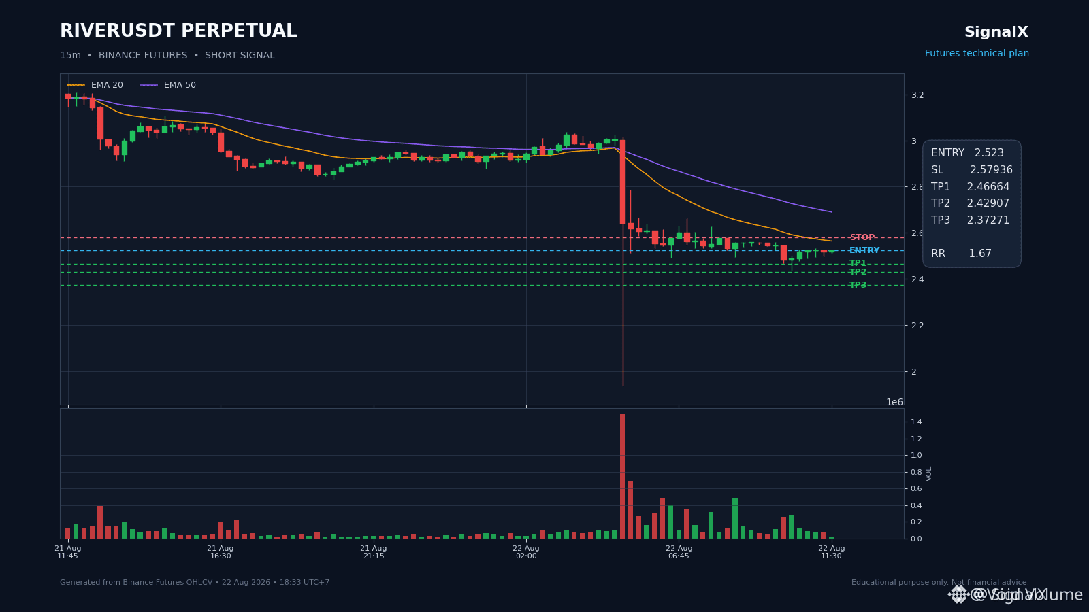Click the '22 Aug 11:30' time axis label
This screenshot has width=1089, height=612.
[x=832, y=552]
